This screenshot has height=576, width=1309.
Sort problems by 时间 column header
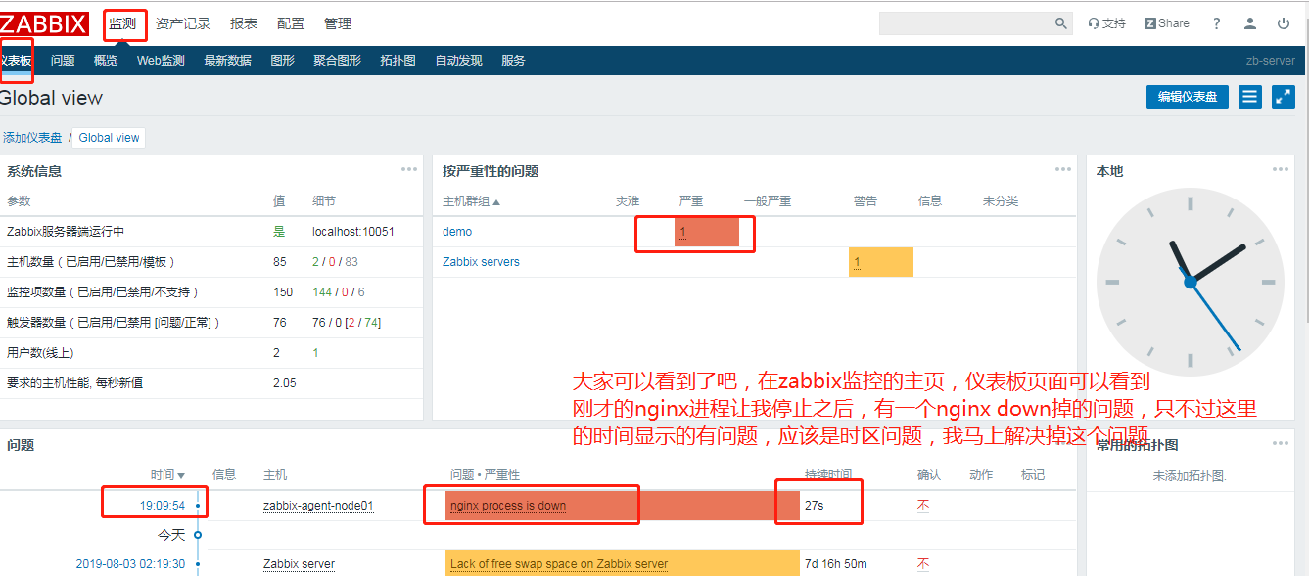tap(167, 475)
